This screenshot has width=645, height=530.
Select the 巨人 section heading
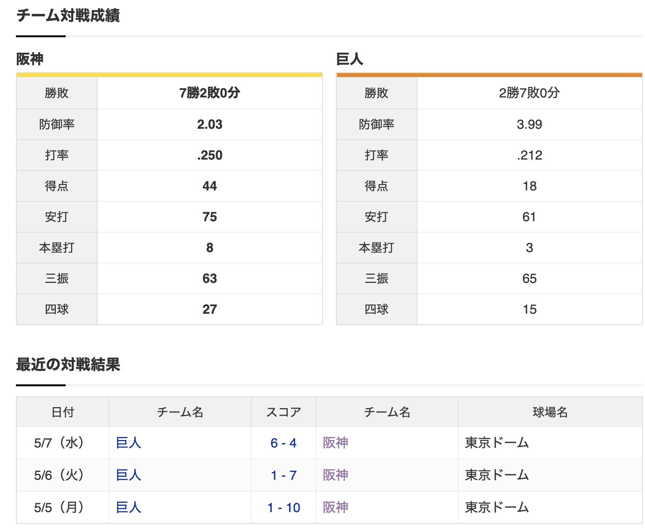(348, 59)
